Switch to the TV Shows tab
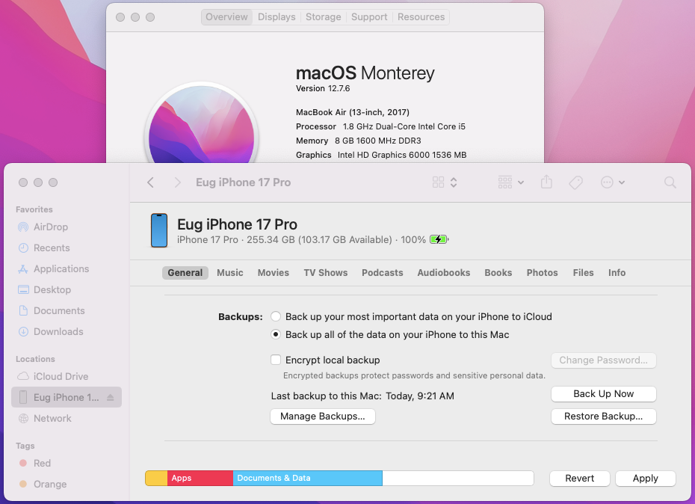The image size is (695, 504). 326,273
